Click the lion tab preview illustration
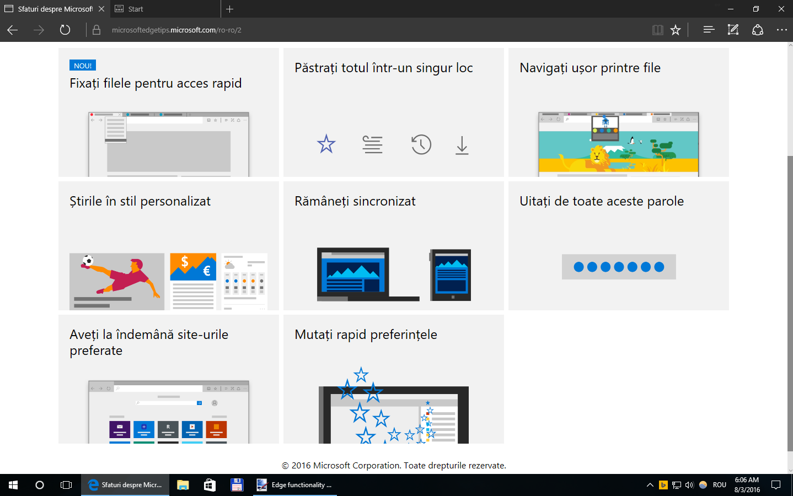 click(619, 144)
